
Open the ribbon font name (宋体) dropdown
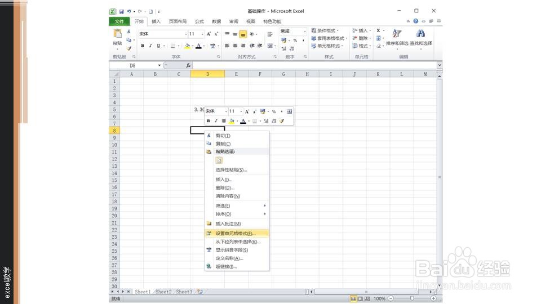coord(185,34)
